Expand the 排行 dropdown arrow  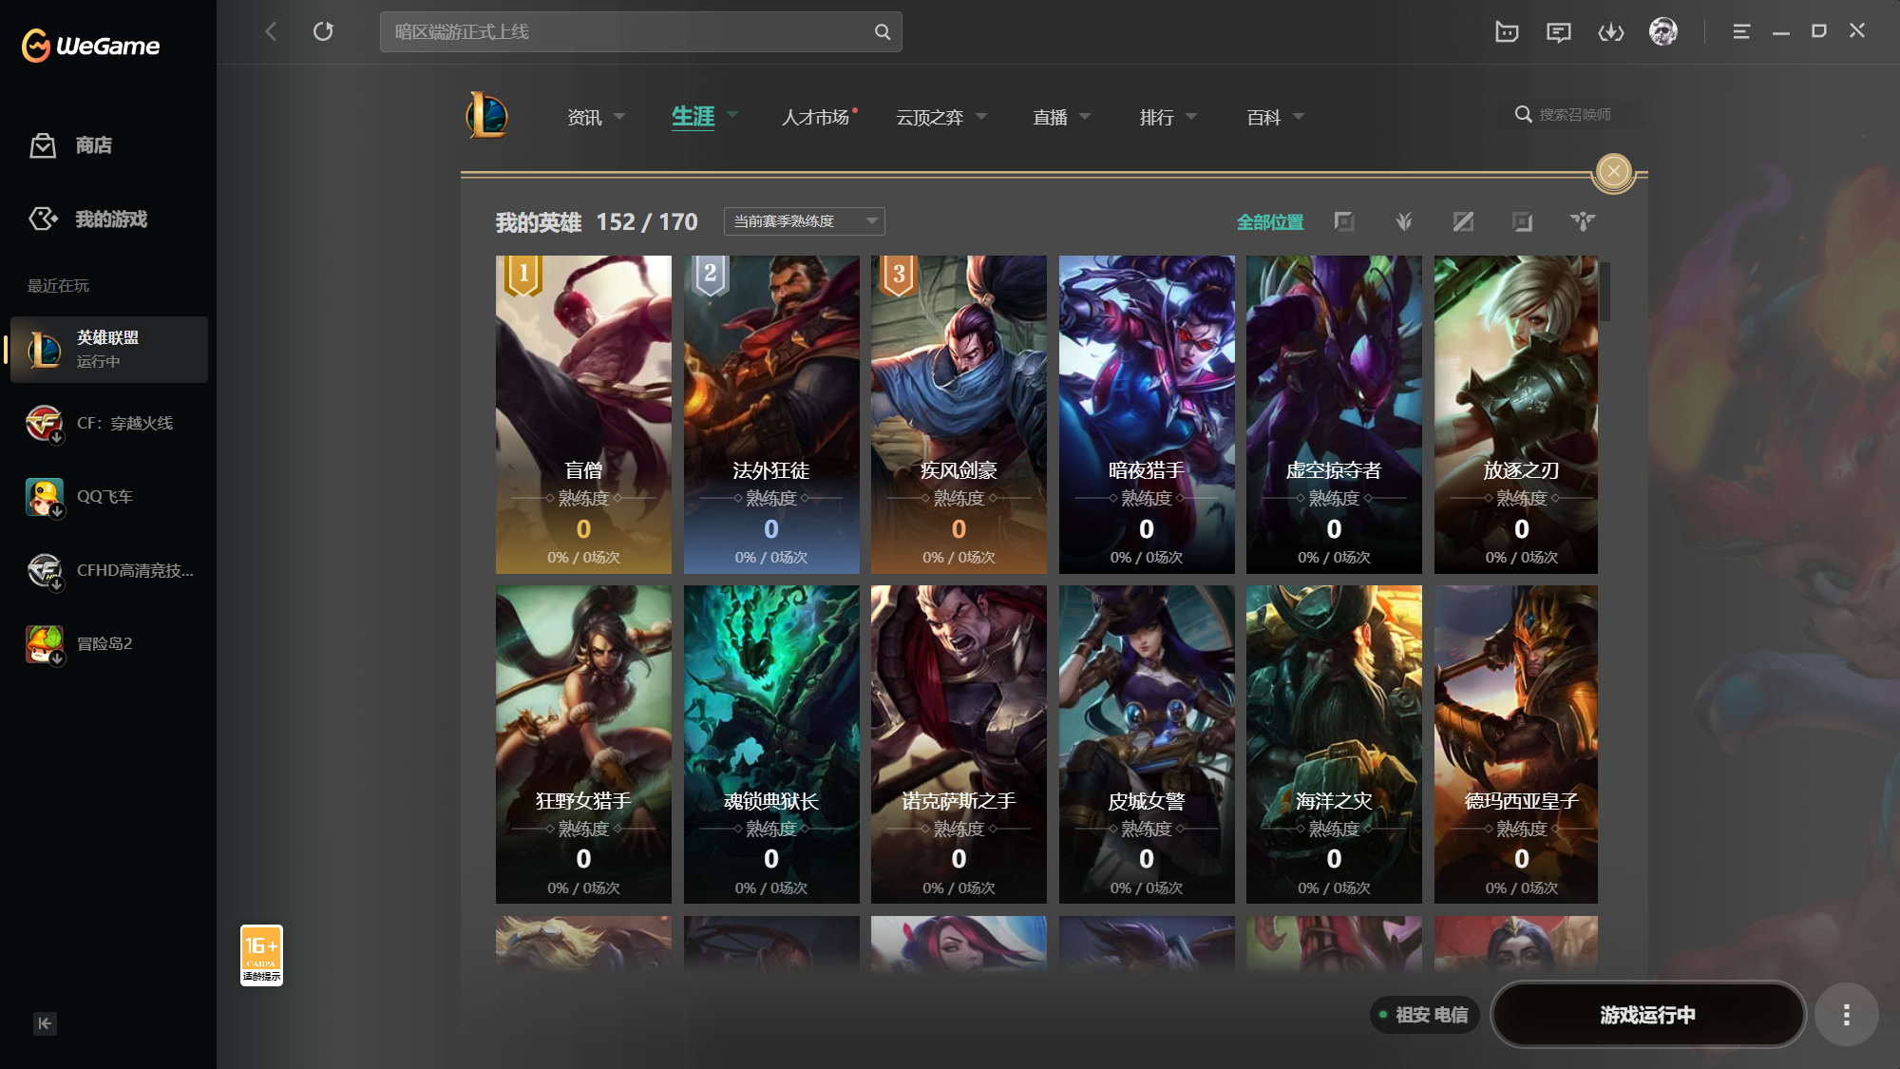pos(1191,117)
